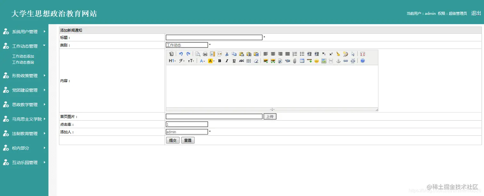484x196 pixels.
Task: Toggle HTML source view in editor
Action: point(171,54)
